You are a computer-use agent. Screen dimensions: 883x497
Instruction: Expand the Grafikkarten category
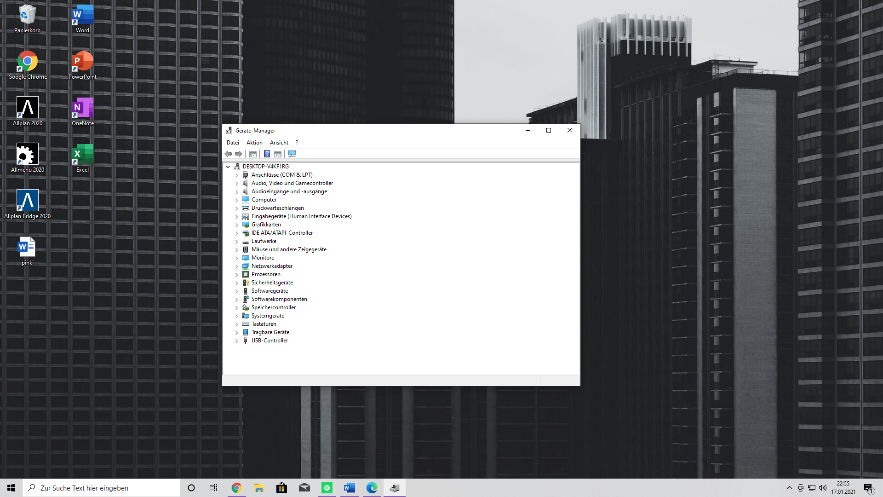tap(237, 225)
